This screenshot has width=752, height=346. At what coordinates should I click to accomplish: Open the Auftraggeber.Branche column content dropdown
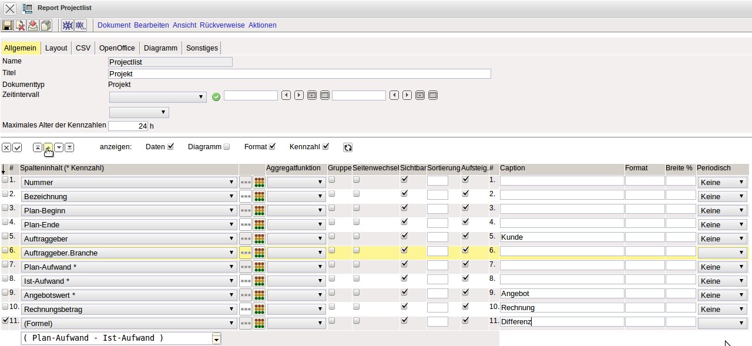[x=129, y=253]
